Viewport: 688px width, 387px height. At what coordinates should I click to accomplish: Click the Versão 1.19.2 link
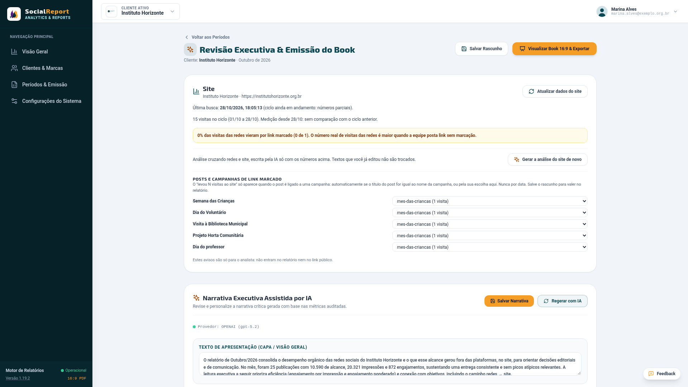pyautogui.click(x=18, y=378)
